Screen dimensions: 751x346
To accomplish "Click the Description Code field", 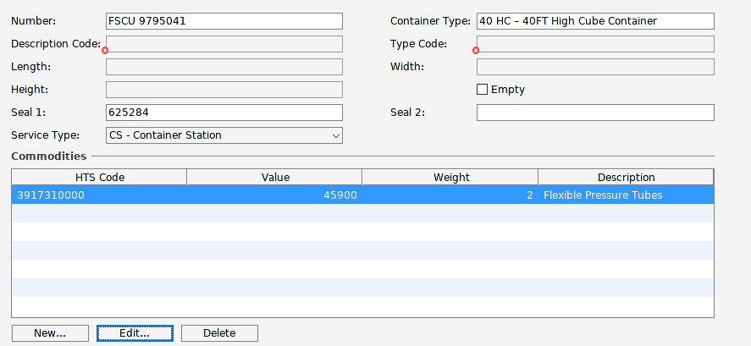I will (224, 44).
